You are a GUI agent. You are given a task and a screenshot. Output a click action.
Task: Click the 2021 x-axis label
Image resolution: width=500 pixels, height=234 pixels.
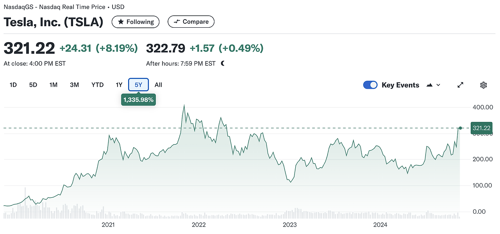108,225
